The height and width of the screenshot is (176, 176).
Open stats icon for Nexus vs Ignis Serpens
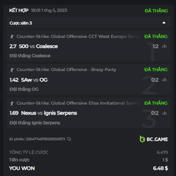pyautogui.click(x=164, y=113)
